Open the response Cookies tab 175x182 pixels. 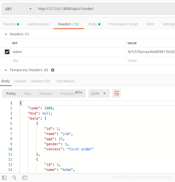[20, 81]
